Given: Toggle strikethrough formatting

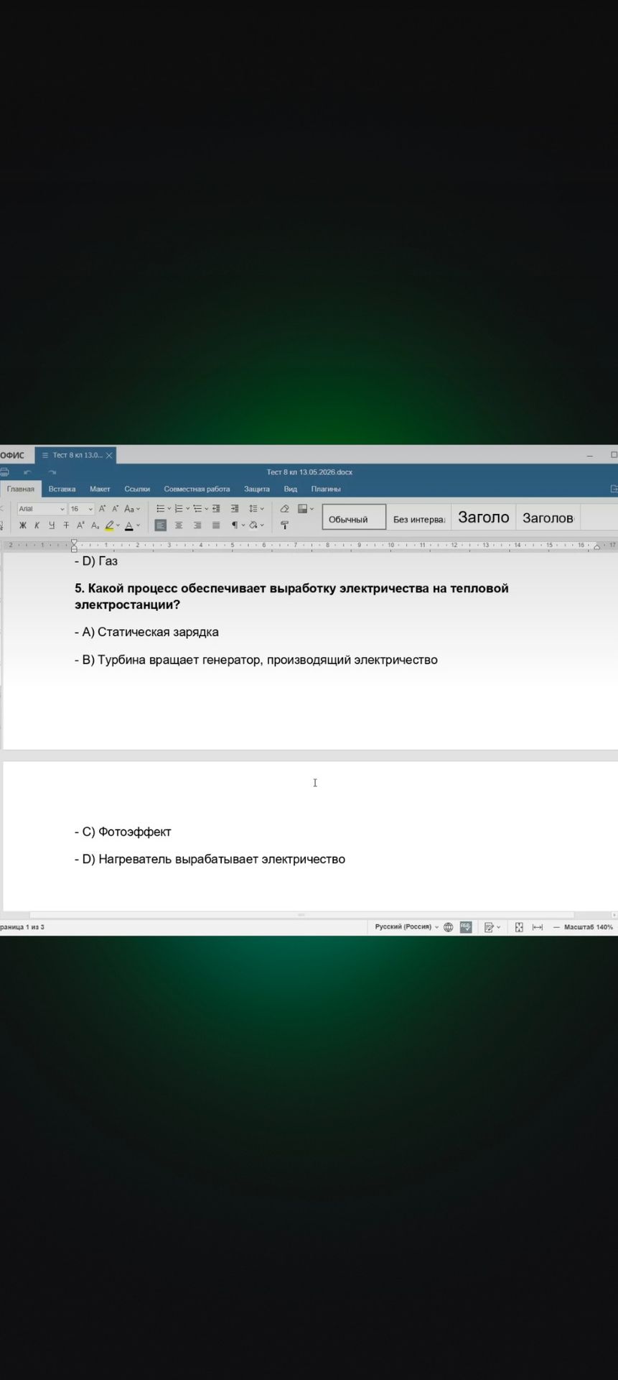Looking at the screenshot, I should [x=66, y=525].
